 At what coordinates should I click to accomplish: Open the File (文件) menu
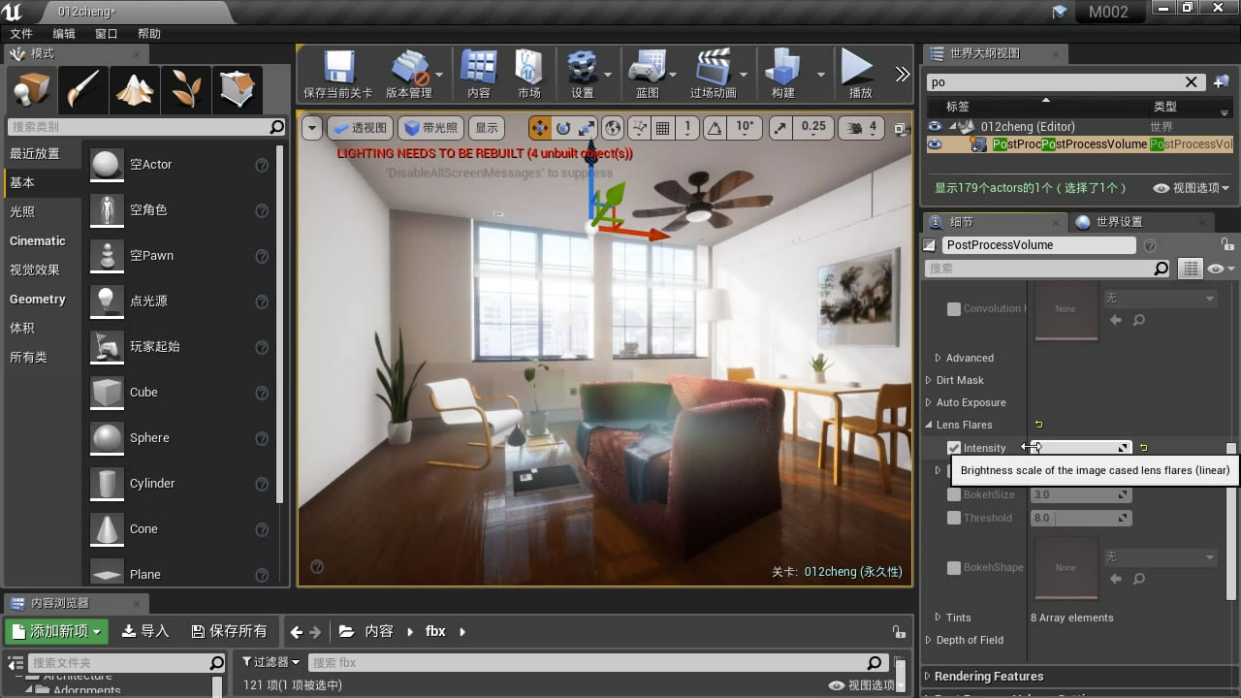[x=21, y=34]
